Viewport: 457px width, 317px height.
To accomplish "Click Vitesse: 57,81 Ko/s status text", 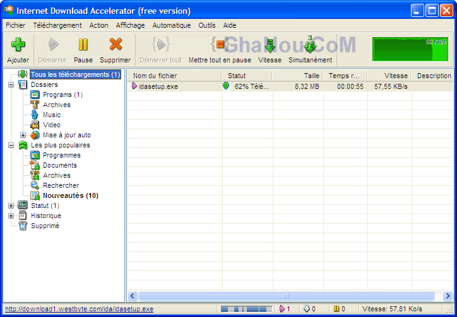I will pyautogui.click(x=392, y=309).
